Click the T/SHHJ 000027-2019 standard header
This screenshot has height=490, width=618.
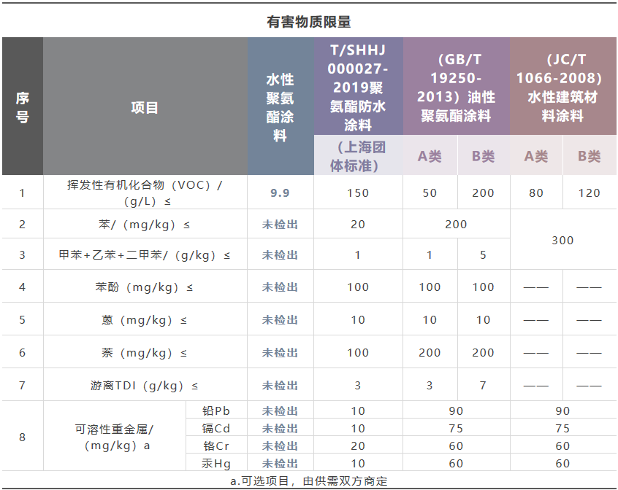358,87
